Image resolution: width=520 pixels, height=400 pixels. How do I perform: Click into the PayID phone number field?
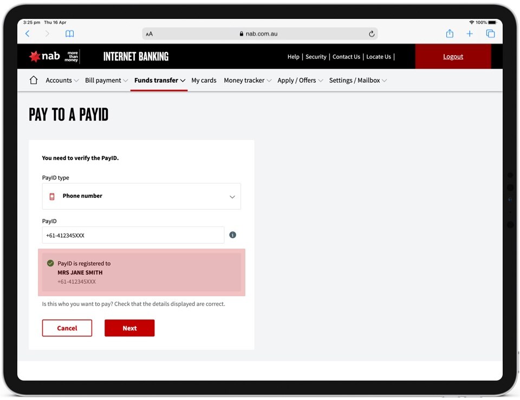[x=133, y=235]
